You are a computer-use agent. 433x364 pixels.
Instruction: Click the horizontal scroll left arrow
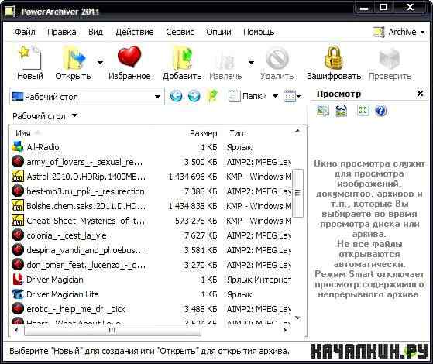click(16, 330)
